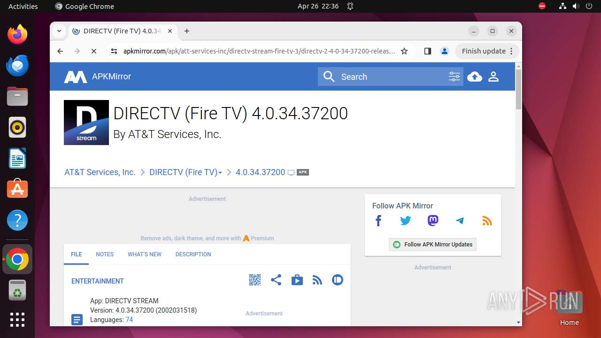601x338 pixels.
Task: Open the Ubuntu Software store icon
Action: tap(17, 189)
